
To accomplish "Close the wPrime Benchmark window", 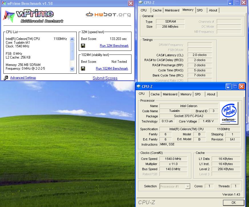I will click(x=131, y=3).
